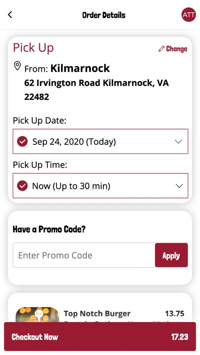
Task: Tap the Checkout Now button
Action: tap(100, 337)
